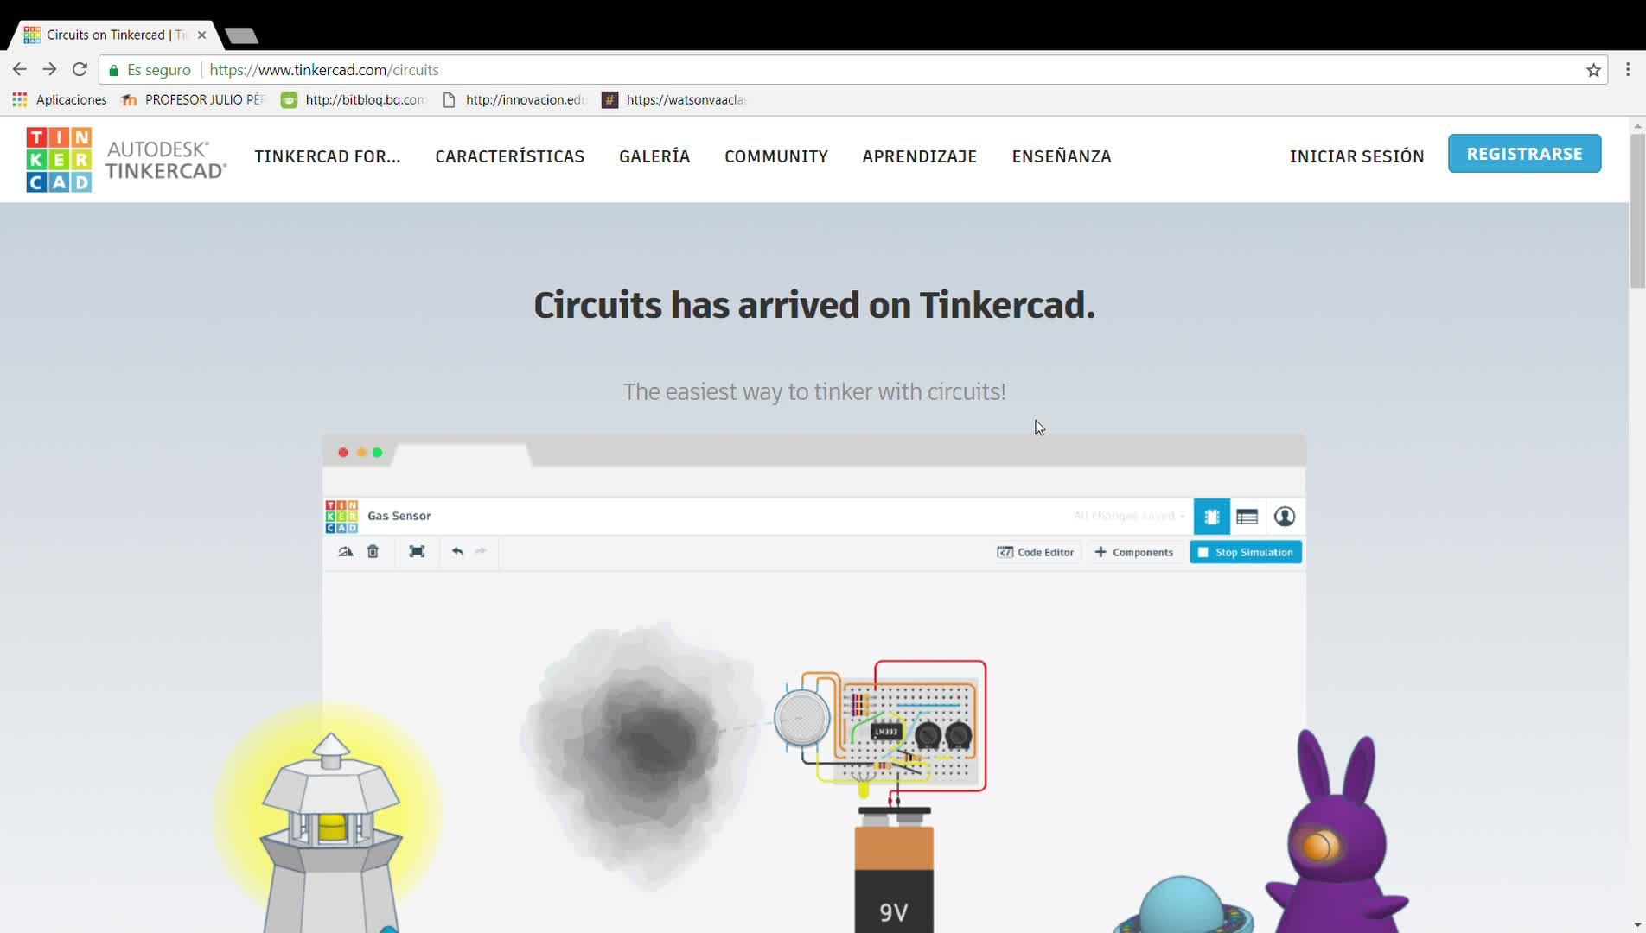Click the undo arrow in circuit toolbar

click(x=457, y=551)
